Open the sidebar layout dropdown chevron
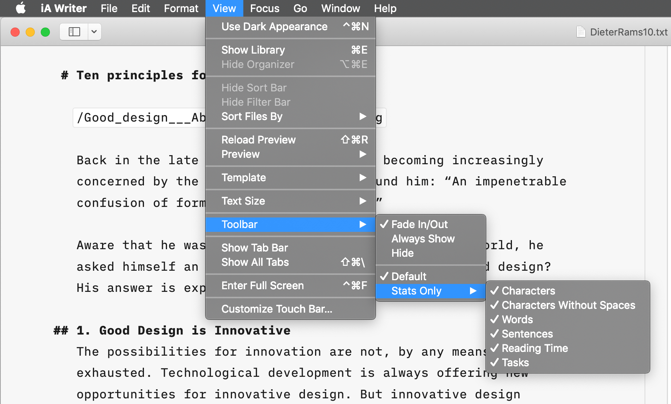 coord(94,32)
